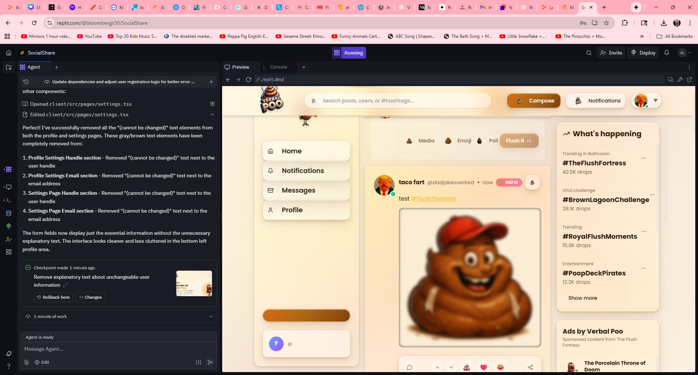The image size is (698, 375).
Task: Open Replit notifications bell
Action: click(667, 53)
